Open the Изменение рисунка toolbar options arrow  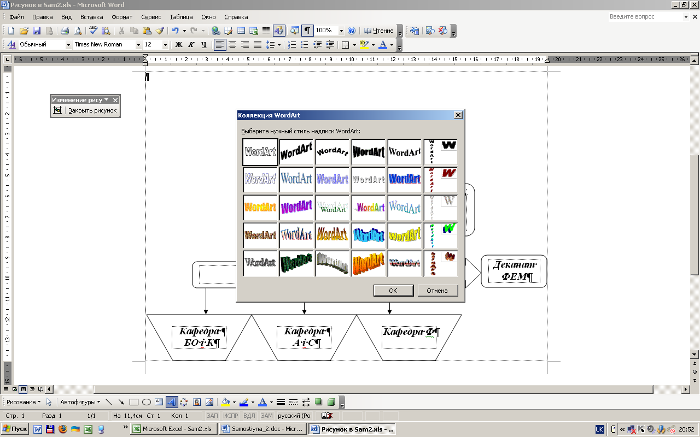(107, 100)
